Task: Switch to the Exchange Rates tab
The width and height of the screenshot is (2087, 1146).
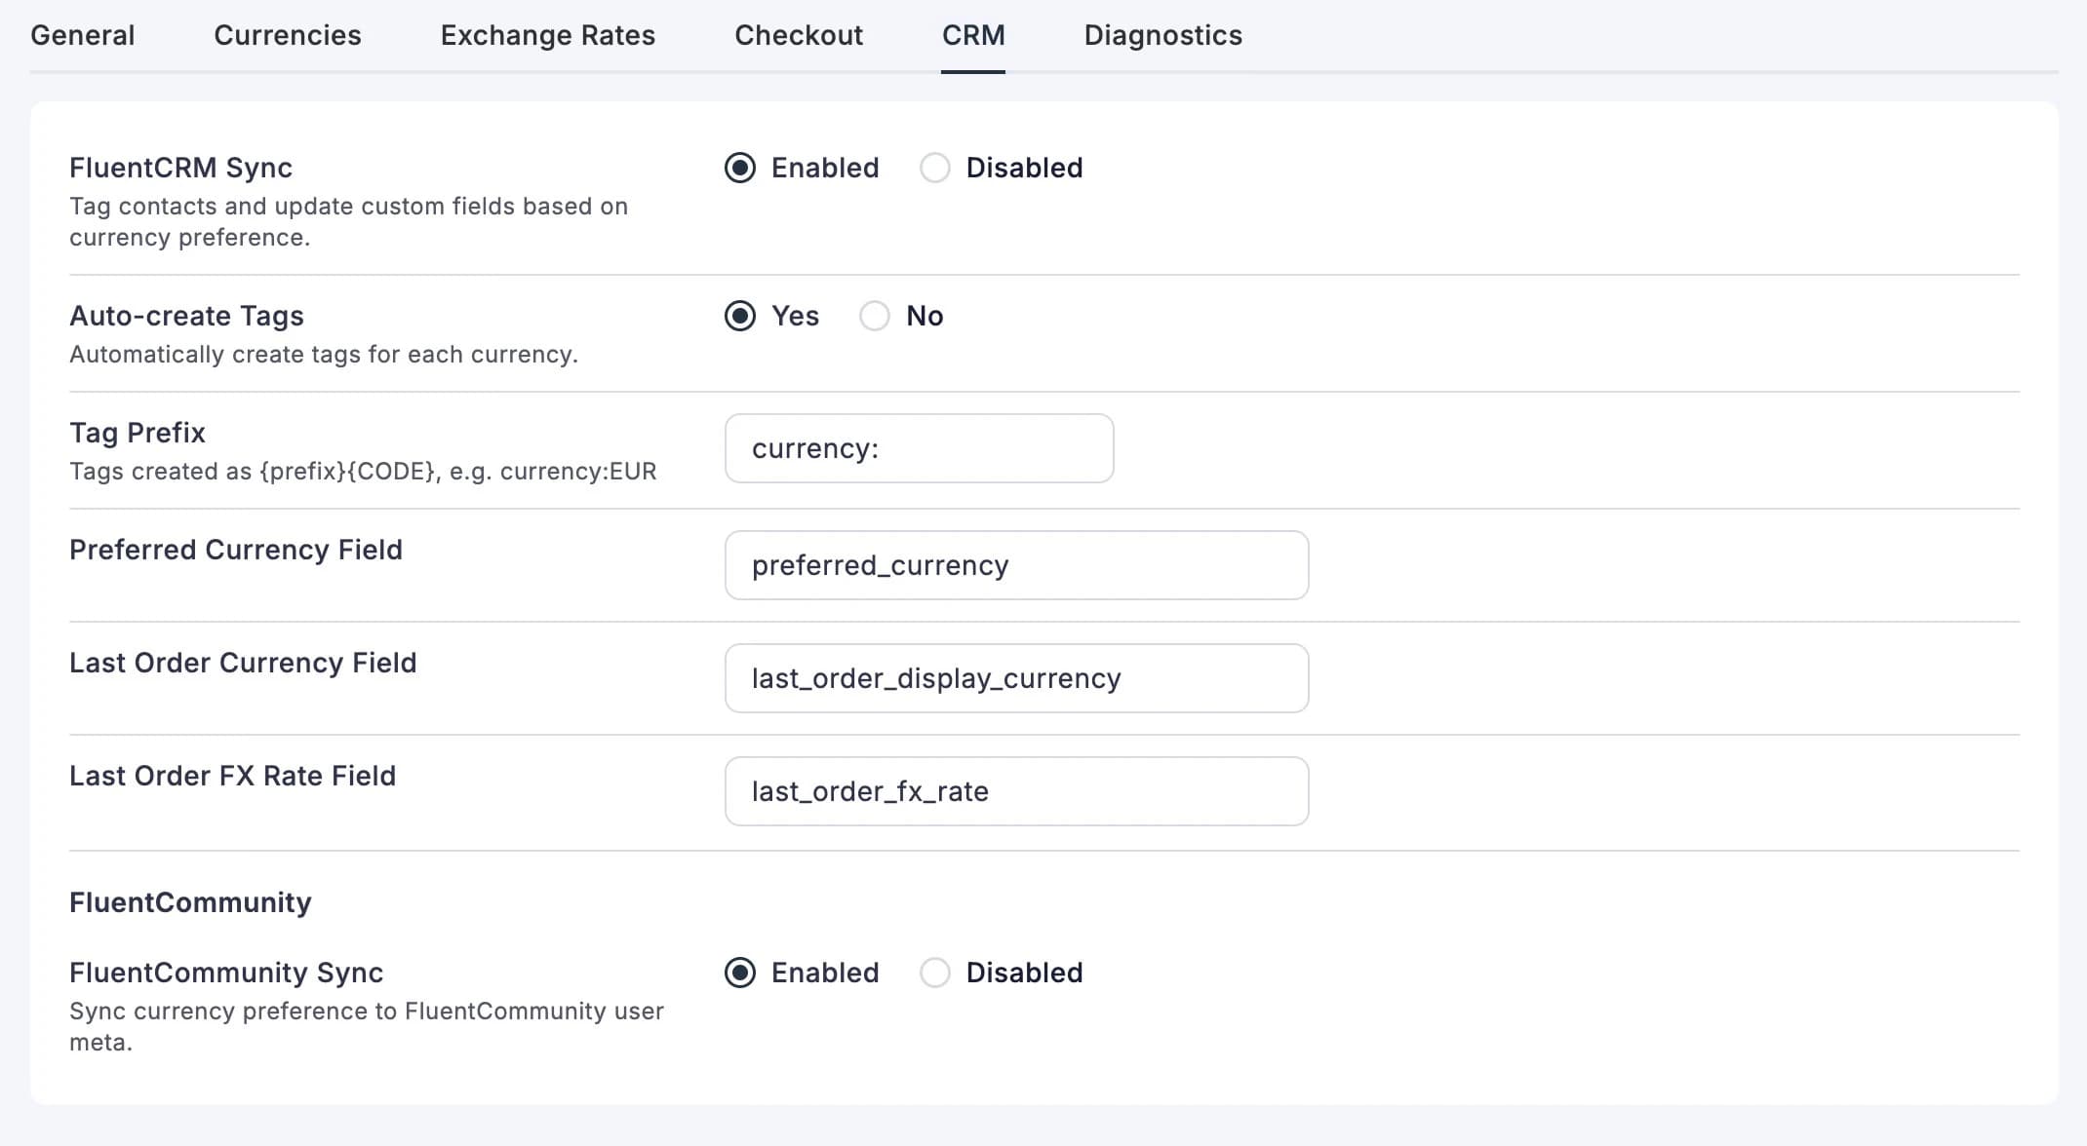Action: pos(547,35)
